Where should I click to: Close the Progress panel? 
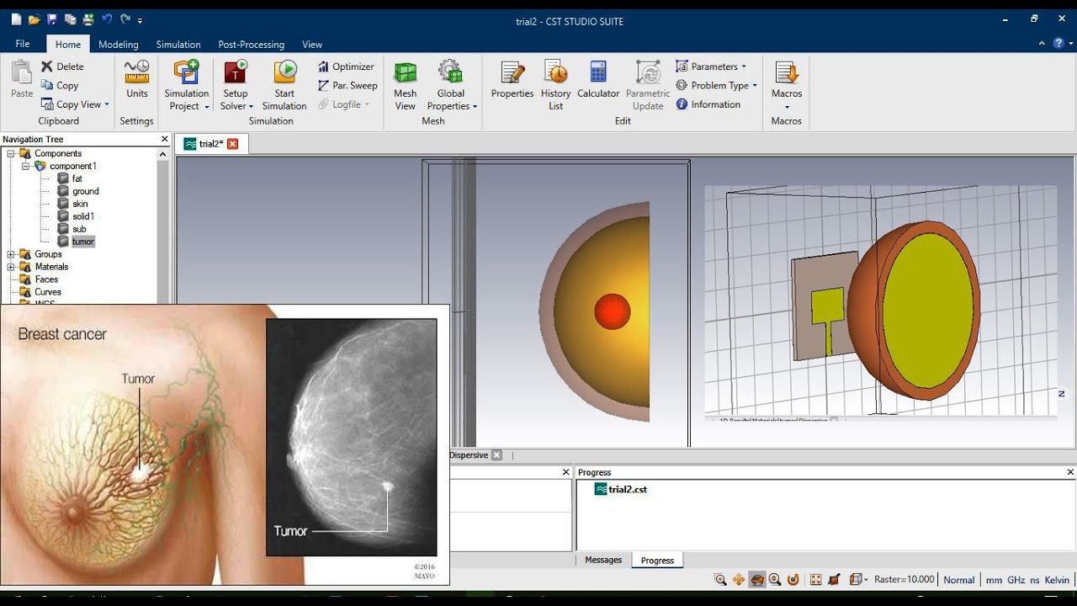pos(1070,472)
